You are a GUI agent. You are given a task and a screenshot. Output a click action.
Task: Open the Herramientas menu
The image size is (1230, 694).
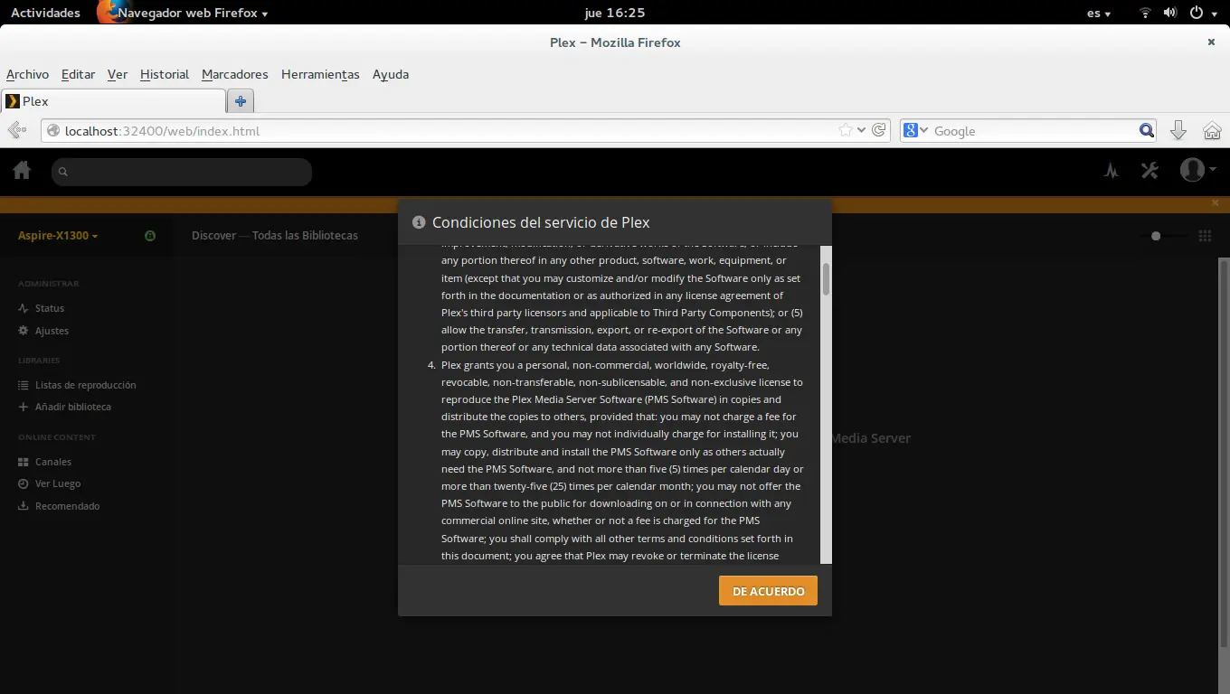pos(320,74)
